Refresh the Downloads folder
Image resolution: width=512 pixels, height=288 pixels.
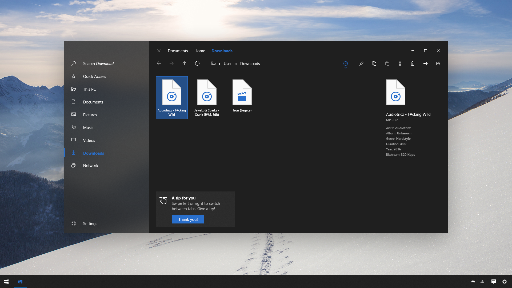(x=197, y=63)
